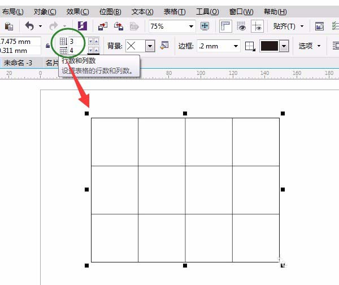Open the 窗口(W) menu

(241, 12)
